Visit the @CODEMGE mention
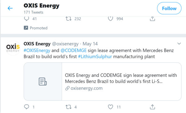 click(x=73, y=51)
